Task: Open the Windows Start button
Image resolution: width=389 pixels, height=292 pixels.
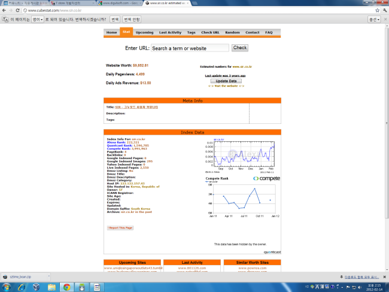Action: [7, 287]
